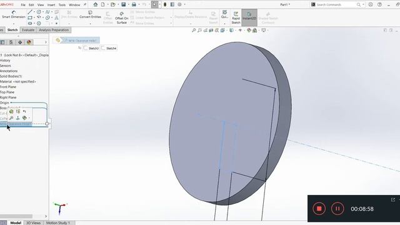Select the Smart Dimension tool
Image resolution: width=400 pixels, height=225 pixels.
(14, 14)
